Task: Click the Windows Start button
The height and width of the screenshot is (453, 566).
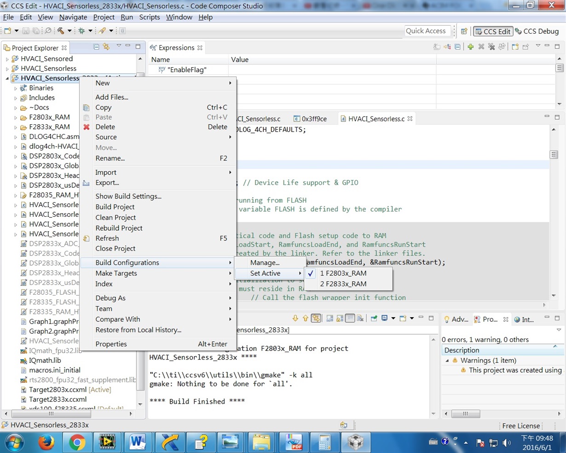Action: (x=13, y=442)
